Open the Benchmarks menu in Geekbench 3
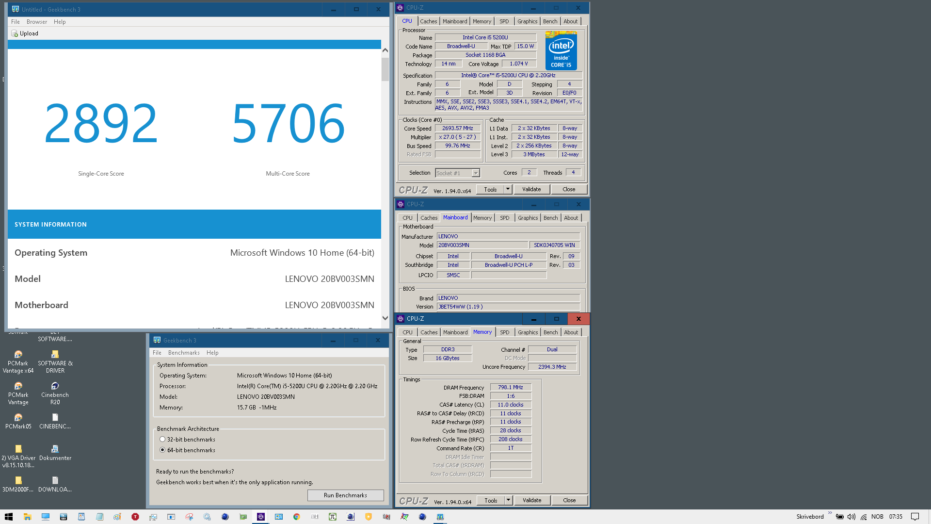The image size is (931, 524). 184,353
